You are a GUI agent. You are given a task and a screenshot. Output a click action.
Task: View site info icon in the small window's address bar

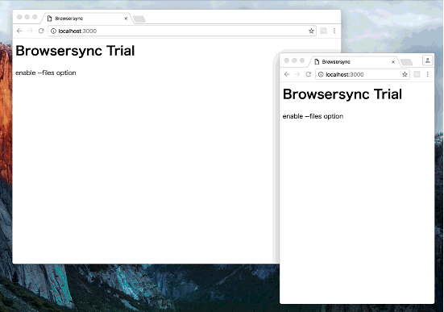click(321, 74)
